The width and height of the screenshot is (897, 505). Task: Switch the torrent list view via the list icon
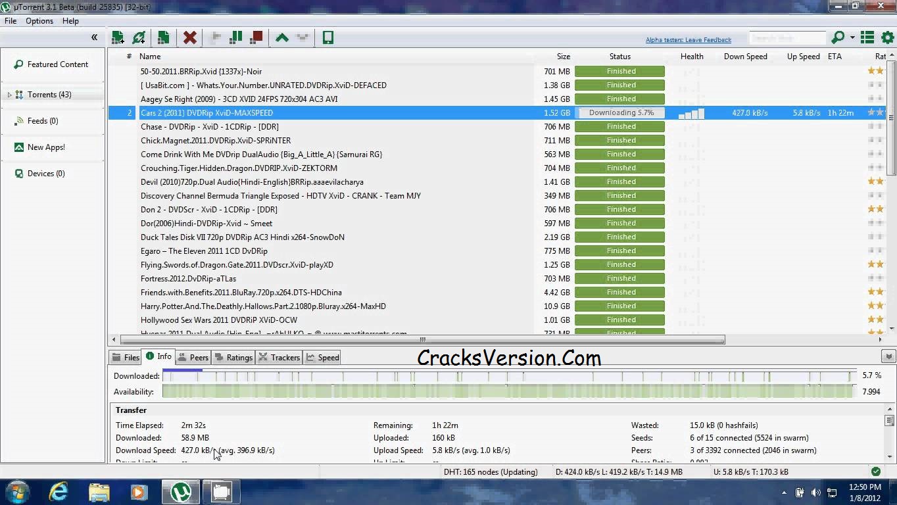click(x=867, y=38)
